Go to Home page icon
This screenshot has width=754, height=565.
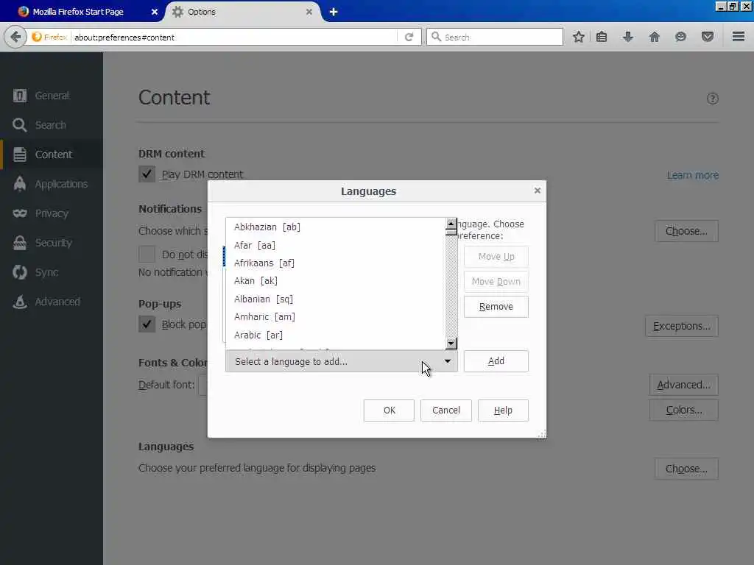pos(655,37)
